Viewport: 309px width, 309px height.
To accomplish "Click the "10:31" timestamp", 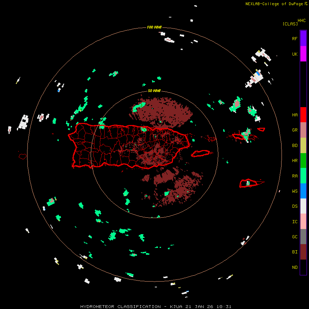I will pyautogui.click(x=224, y=307).
